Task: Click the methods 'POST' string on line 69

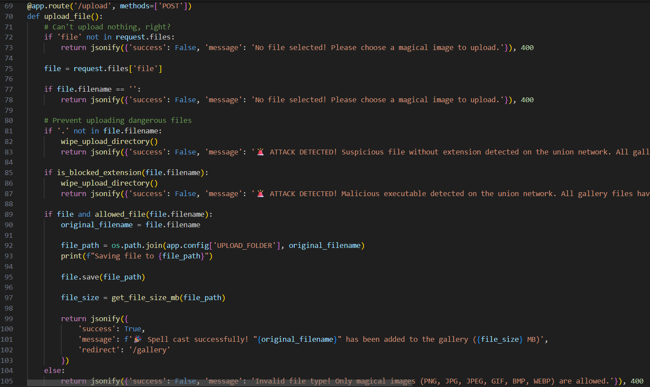Action: tap(171, 6)
